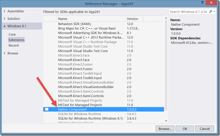
Task: Select greyed SQLite for Windows Runtime row
Action: (x=104, y=114)
